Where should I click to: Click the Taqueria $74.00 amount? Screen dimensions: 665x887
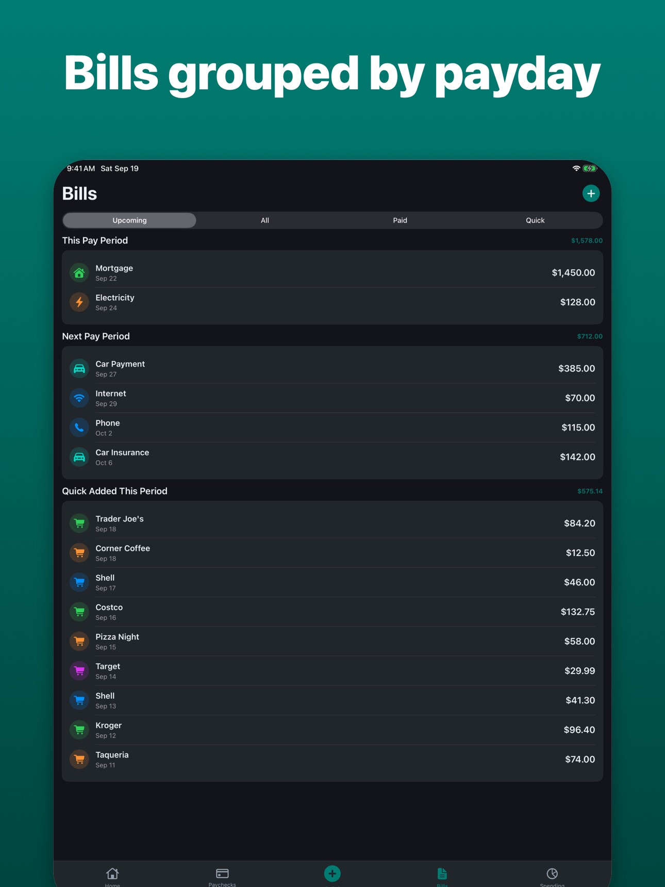[x=580, y=759]
